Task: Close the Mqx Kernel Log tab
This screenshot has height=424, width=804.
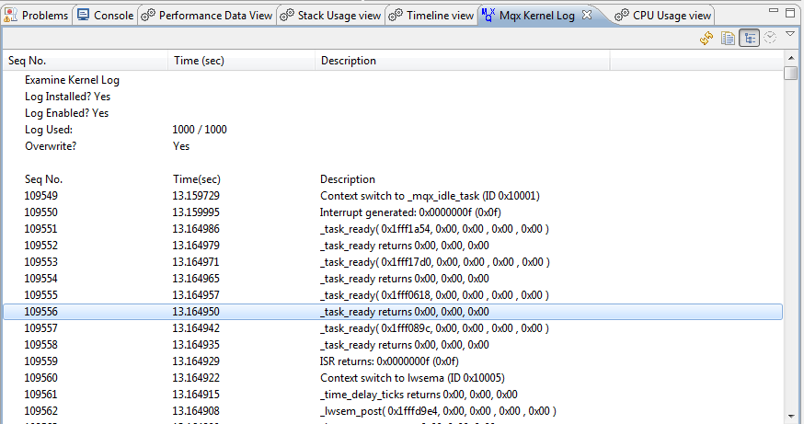Action: click(587, 16)
